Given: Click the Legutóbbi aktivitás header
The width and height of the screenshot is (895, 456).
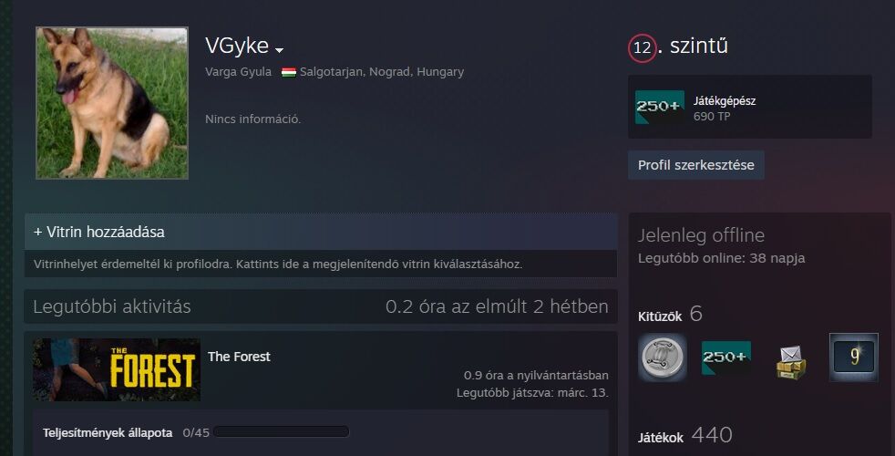Looking at the screenshot, I should [x=112, y=306].
